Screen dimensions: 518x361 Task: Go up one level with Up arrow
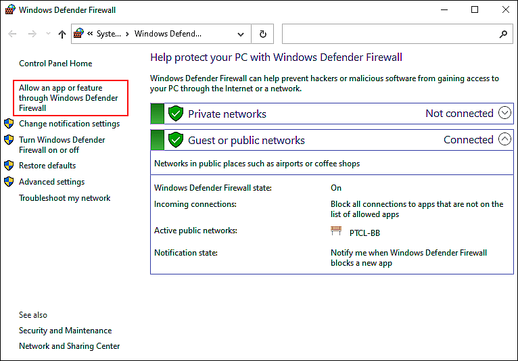62,34
